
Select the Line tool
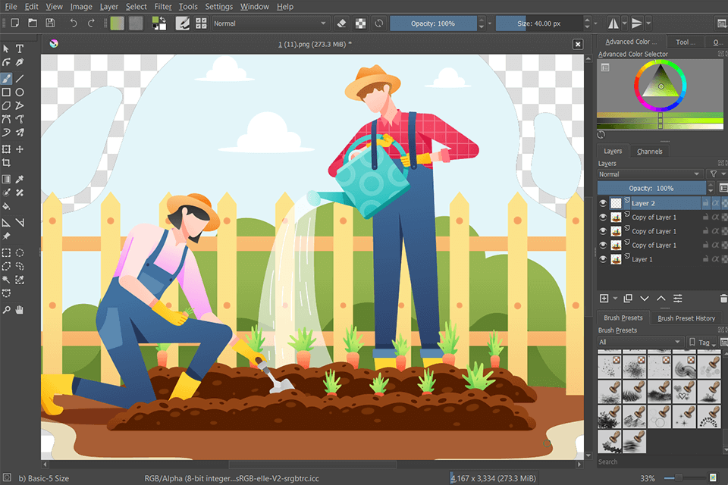(x=20, y=79)
